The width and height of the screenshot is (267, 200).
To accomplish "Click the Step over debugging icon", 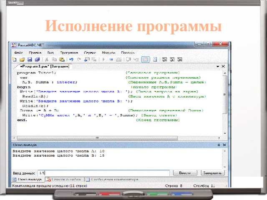I will [128, 60].
